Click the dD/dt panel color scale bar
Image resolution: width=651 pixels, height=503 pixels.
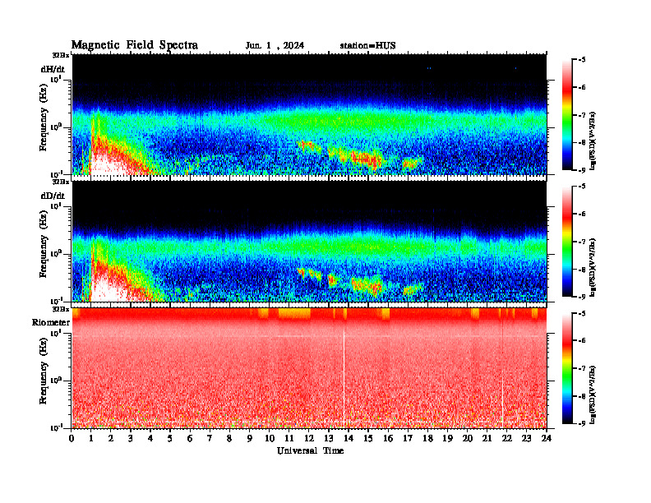(x=566, y=242)
